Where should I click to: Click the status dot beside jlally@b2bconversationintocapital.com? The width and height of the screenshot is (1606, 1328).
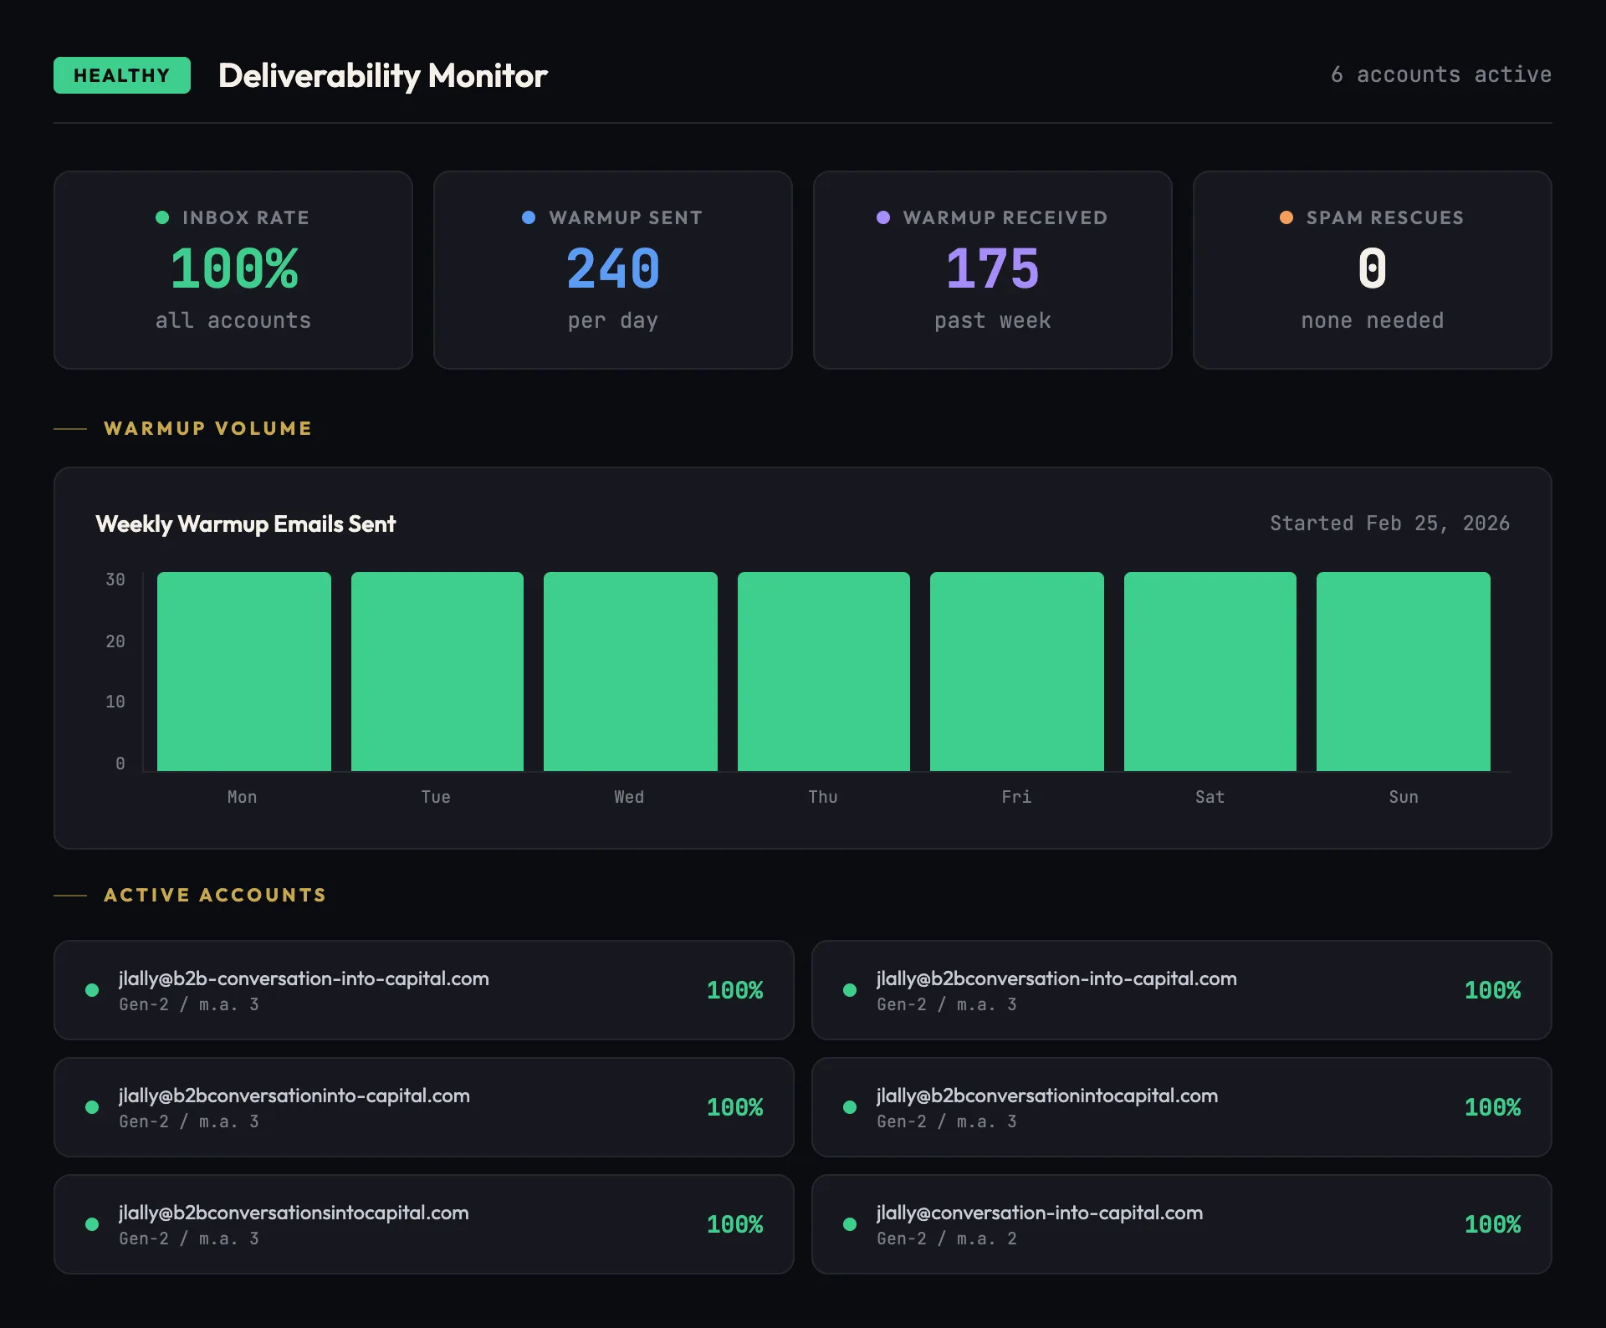pos(850,1107)
